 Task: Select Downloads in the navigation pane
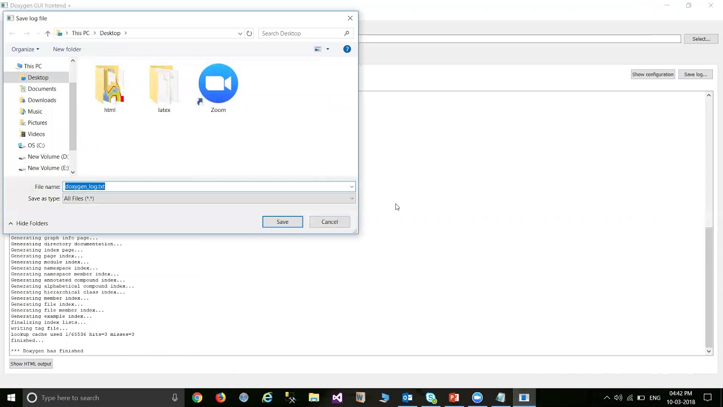pyautogui.click(x=42, y=100)
